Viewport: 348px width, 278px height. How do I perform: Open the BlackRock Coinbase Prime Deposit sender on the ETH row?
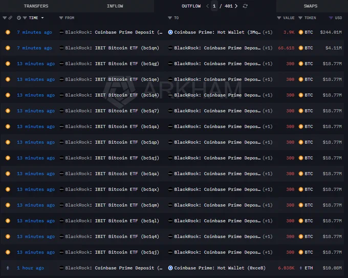tap(114, 268)
